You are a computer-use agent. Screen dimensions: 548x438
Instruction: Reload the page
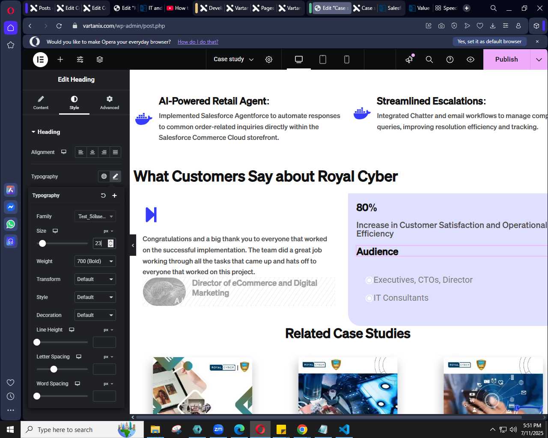coord(59,26)
